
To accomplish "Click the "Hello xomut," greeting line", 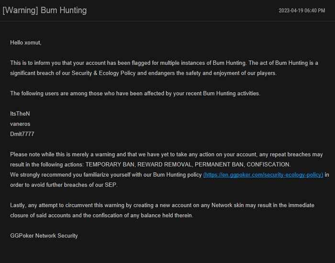I will pyautogui.click(x=26, y=43).
